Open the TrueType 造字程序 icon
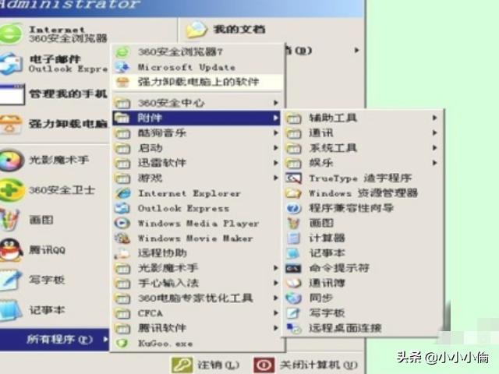 tap(293, 178)
